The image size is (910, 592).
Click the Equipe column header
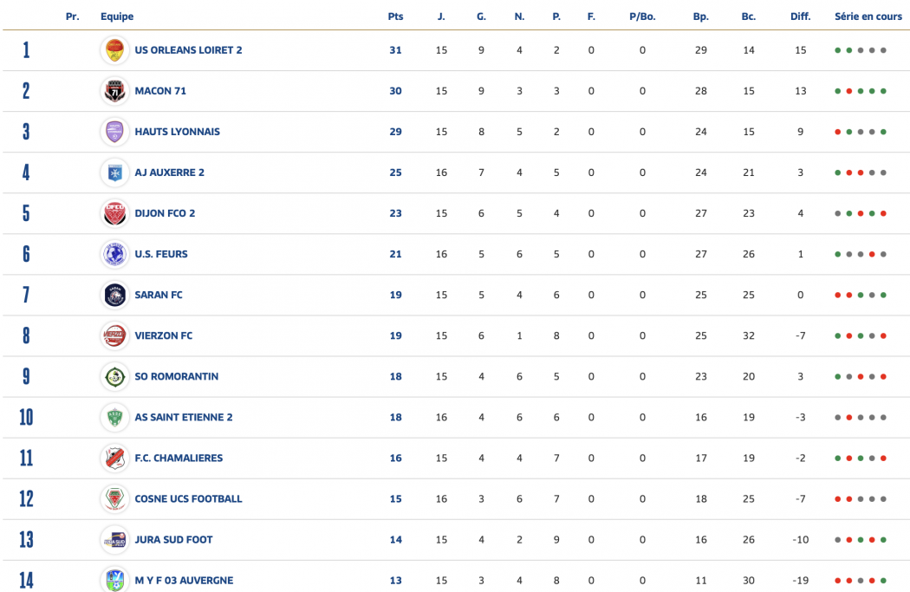(x=117, y=16)
